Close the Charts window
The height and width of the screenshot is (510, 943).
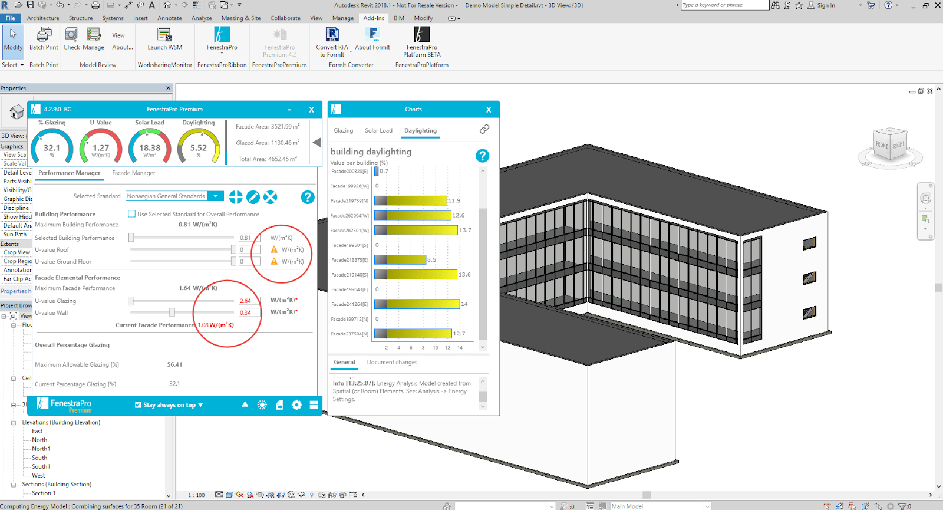point(489,110)
